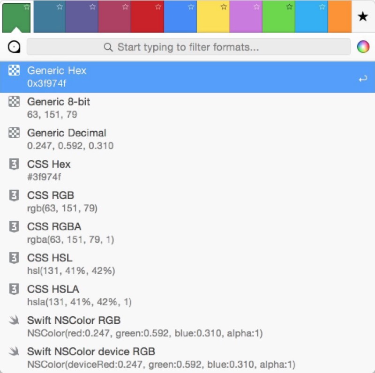Select Swift NSColor device RGB format
This screenshot has width=375, height=373.
(x=187, y=358)
